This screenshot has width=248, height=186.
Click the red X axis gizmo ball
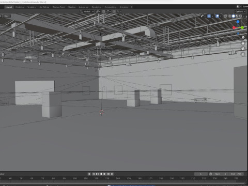(x=234, y=27)
